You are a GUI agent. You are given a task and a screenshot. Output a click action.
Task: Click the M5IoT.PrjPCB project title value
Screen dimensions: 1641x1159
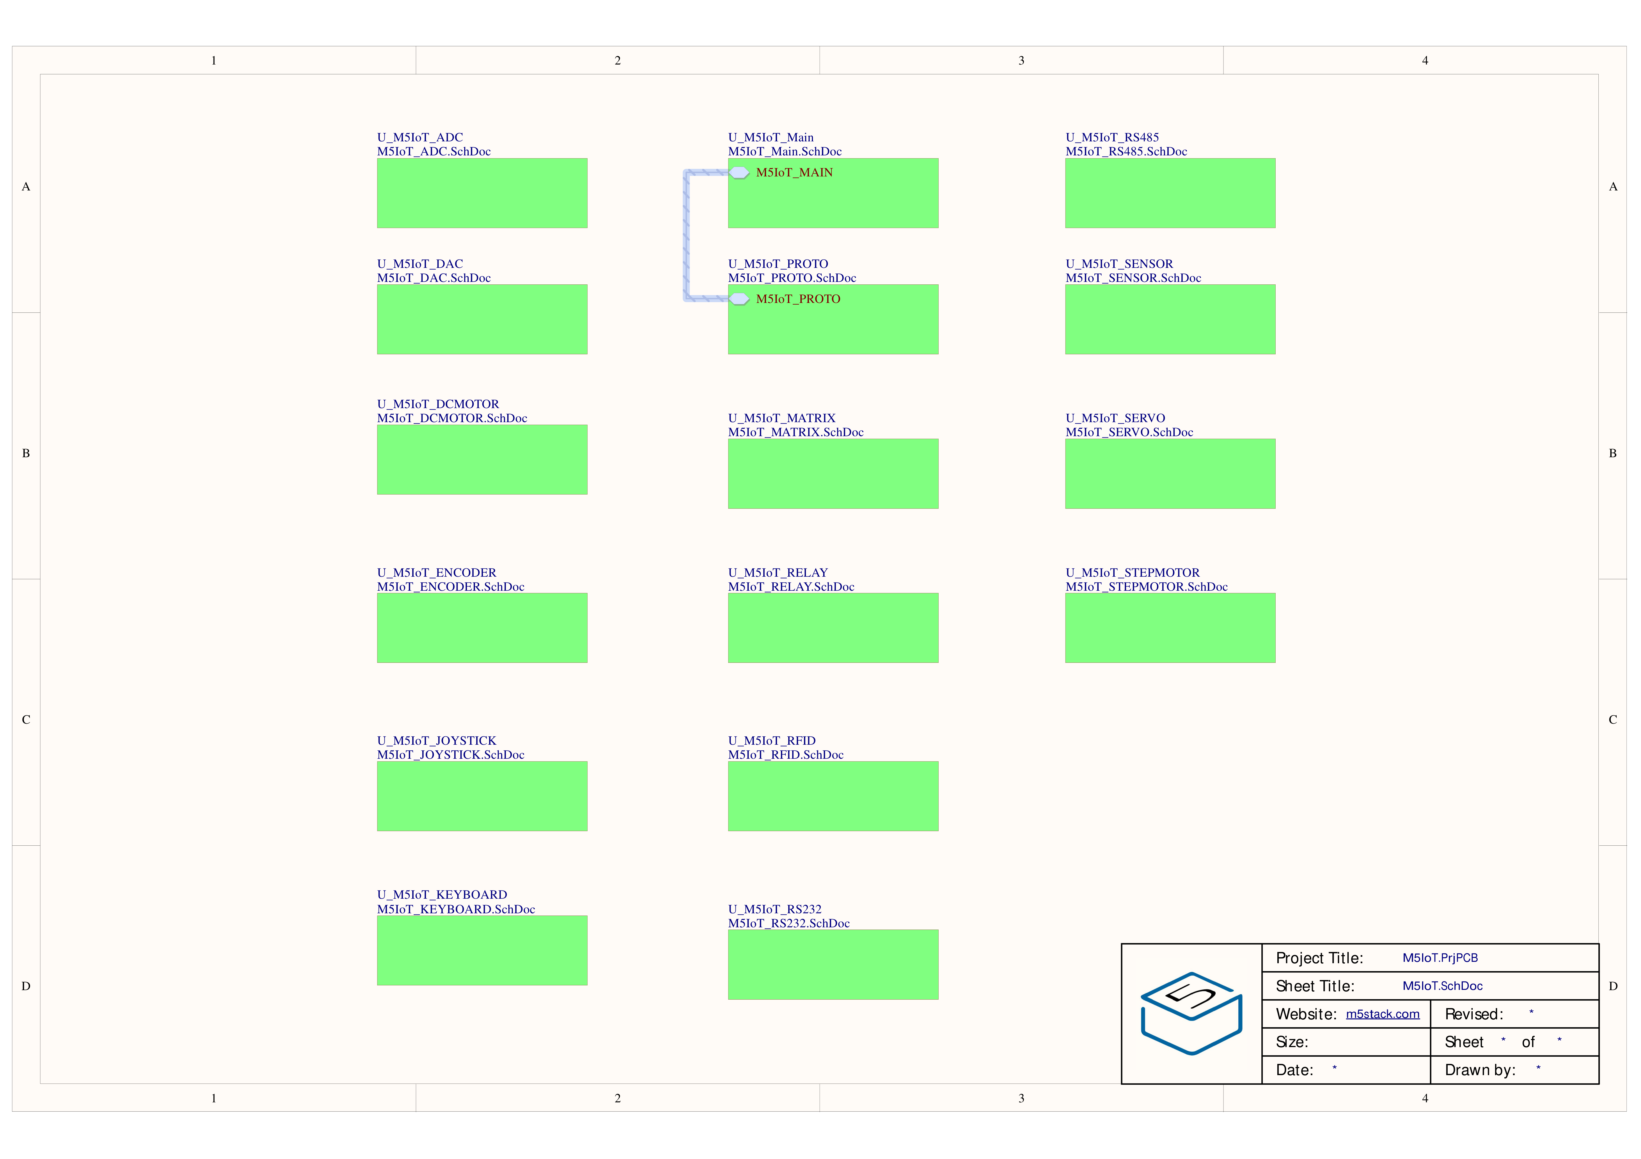pos(1440,958)
